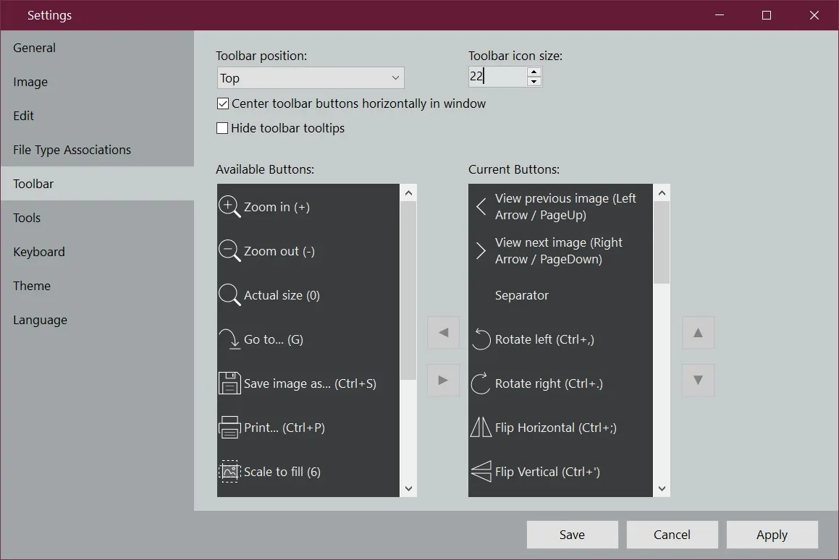The height and width of the screenshot is (560, 839).
Task: Open the Keyboard settings section
Action: (x=97, y=251)
